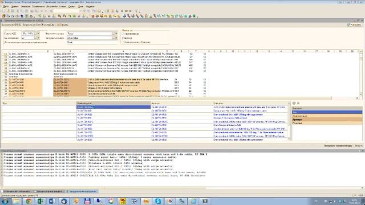The width and height of the screenshot is (365, 205).
Task: Click the Артикул column header in lower table
Action: pyautogui.click(x=181, y=103)
